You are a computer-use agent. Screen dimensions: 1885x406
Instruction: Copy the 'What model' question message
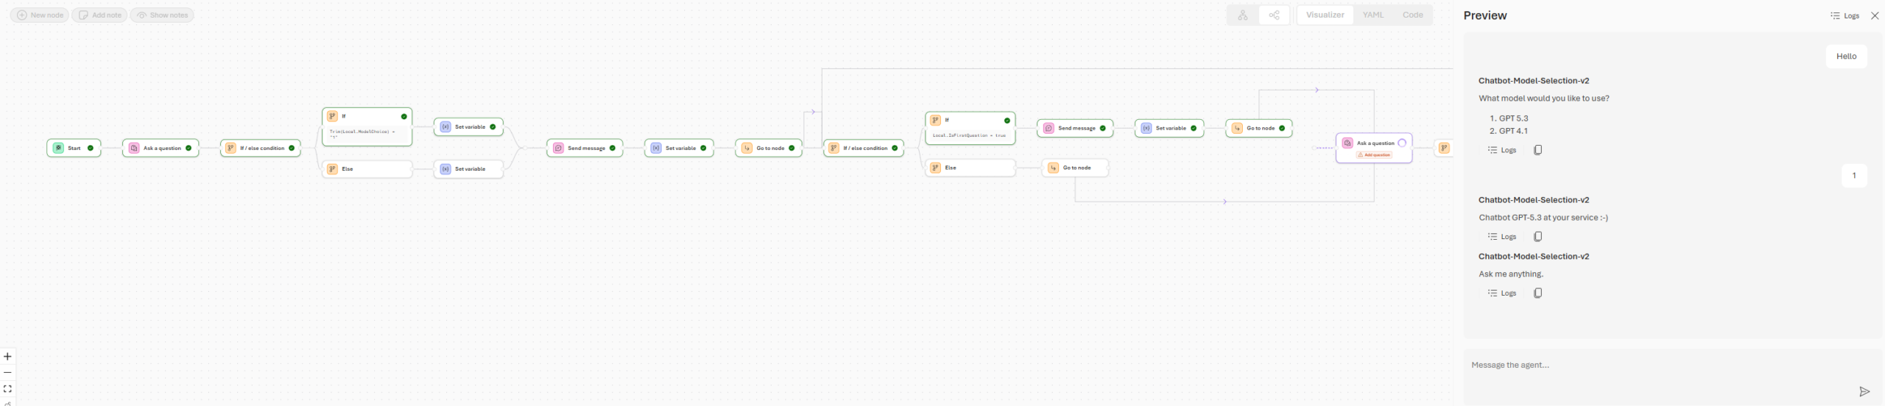pyautogui.click(x=1537, y=150)
